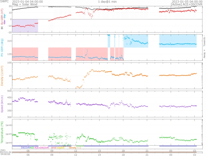
Task: Click the DSCOVR legend label
Action: point(25,148)
